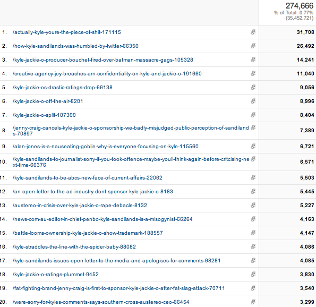Select the kyle-sandilands-to-be-abcs-new-face link
This screenshot has height=307, width=316.
point(88,177)
